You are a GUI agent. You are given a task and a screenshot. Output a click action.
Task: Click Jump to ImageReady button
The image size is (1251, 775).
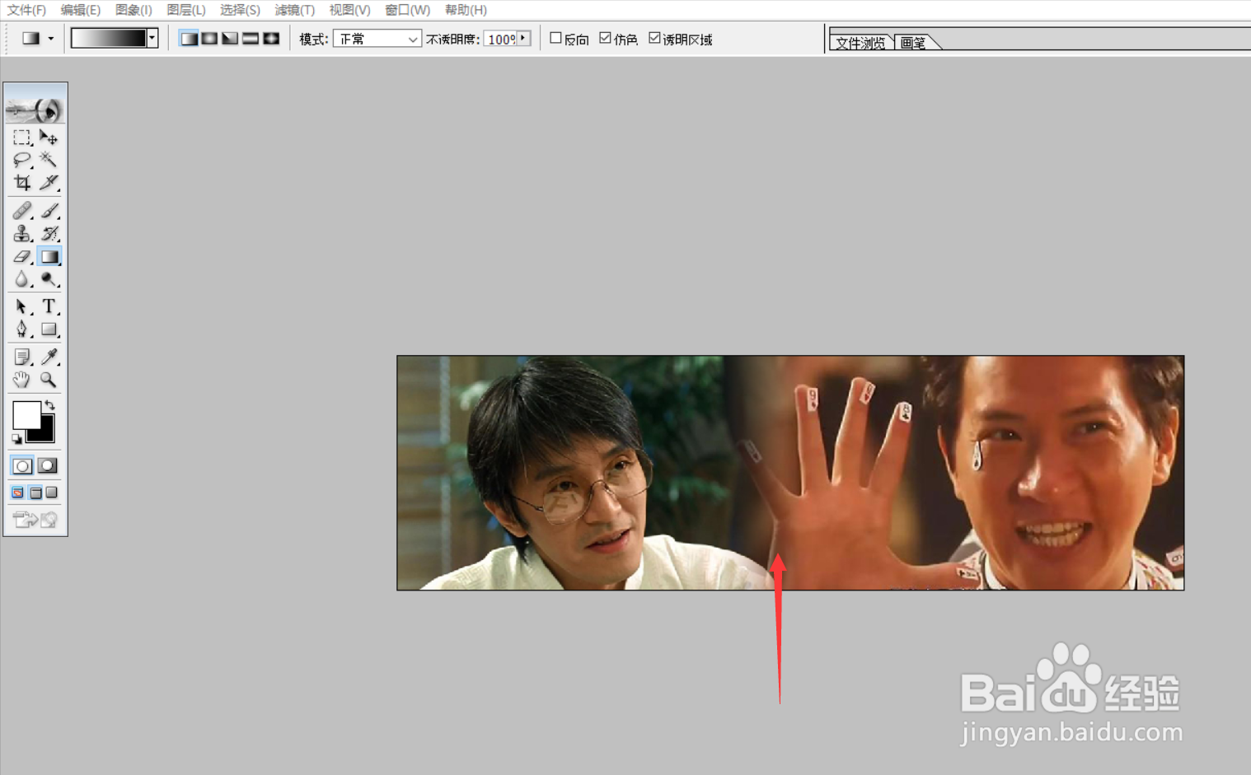[x=35, y=520]
